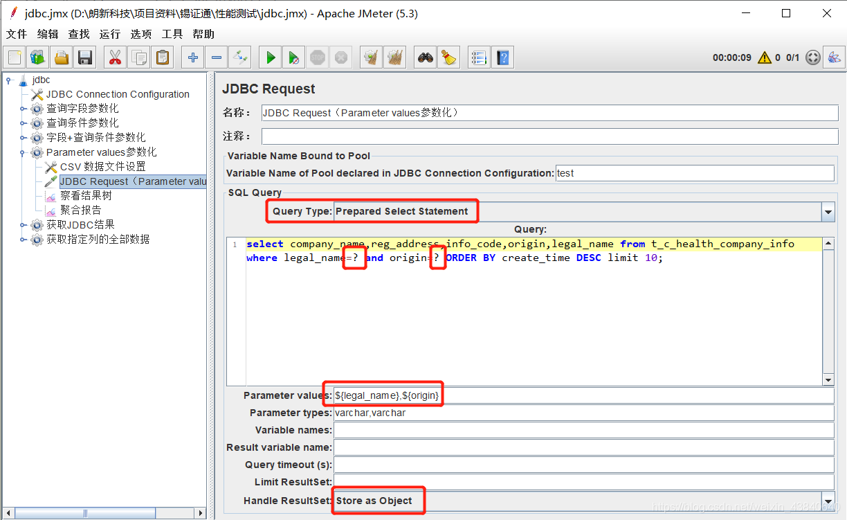Open the 查找 menu
This screenshot has height=520, width=847.
pos(79,34)
